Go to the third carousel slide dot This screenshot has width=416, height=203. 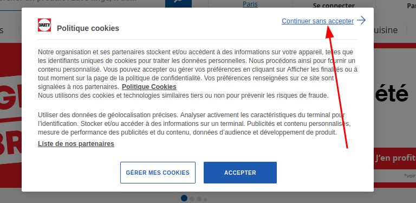pos(199,199)
